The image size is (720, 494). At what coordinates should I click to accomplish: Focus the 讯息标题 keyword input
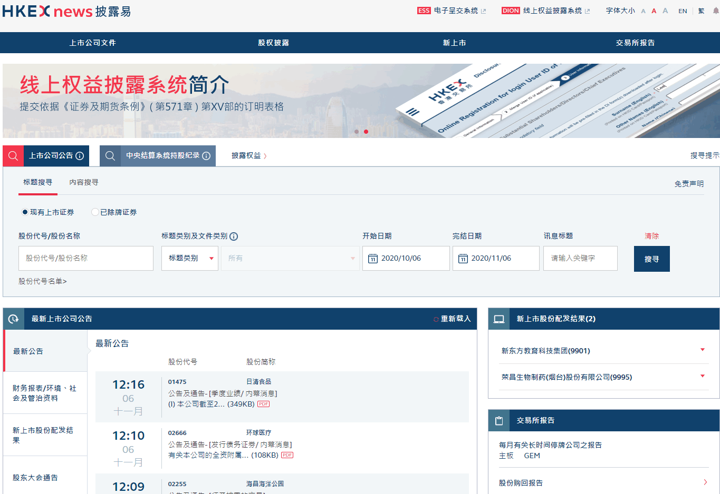tap(580, 258)
